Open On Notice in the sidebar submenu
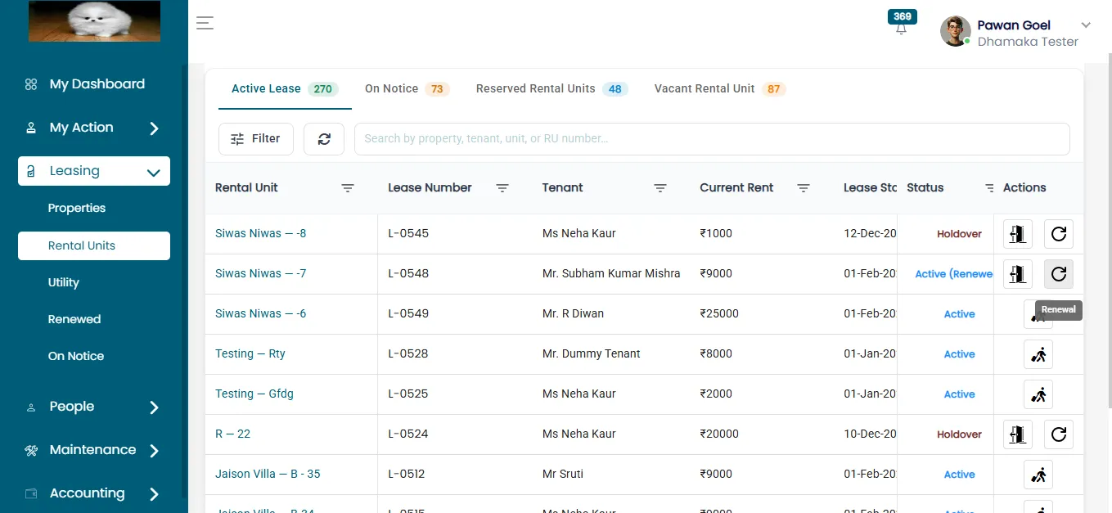This screenshot has width=1112, height=513. coord(76,356)
